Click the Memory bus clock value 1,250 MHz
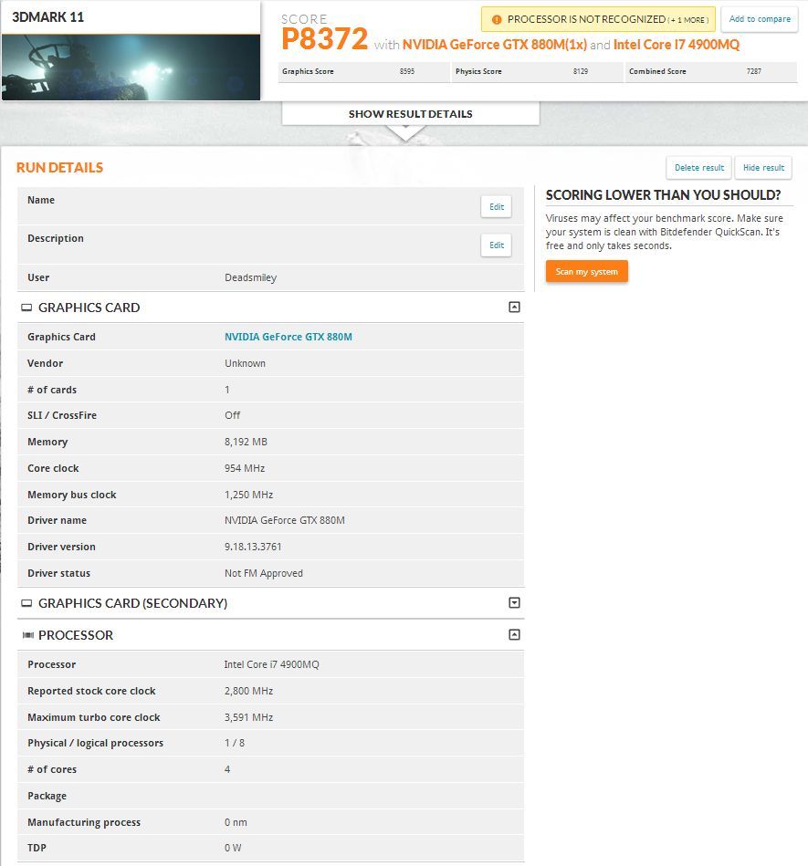 point(248,495)
